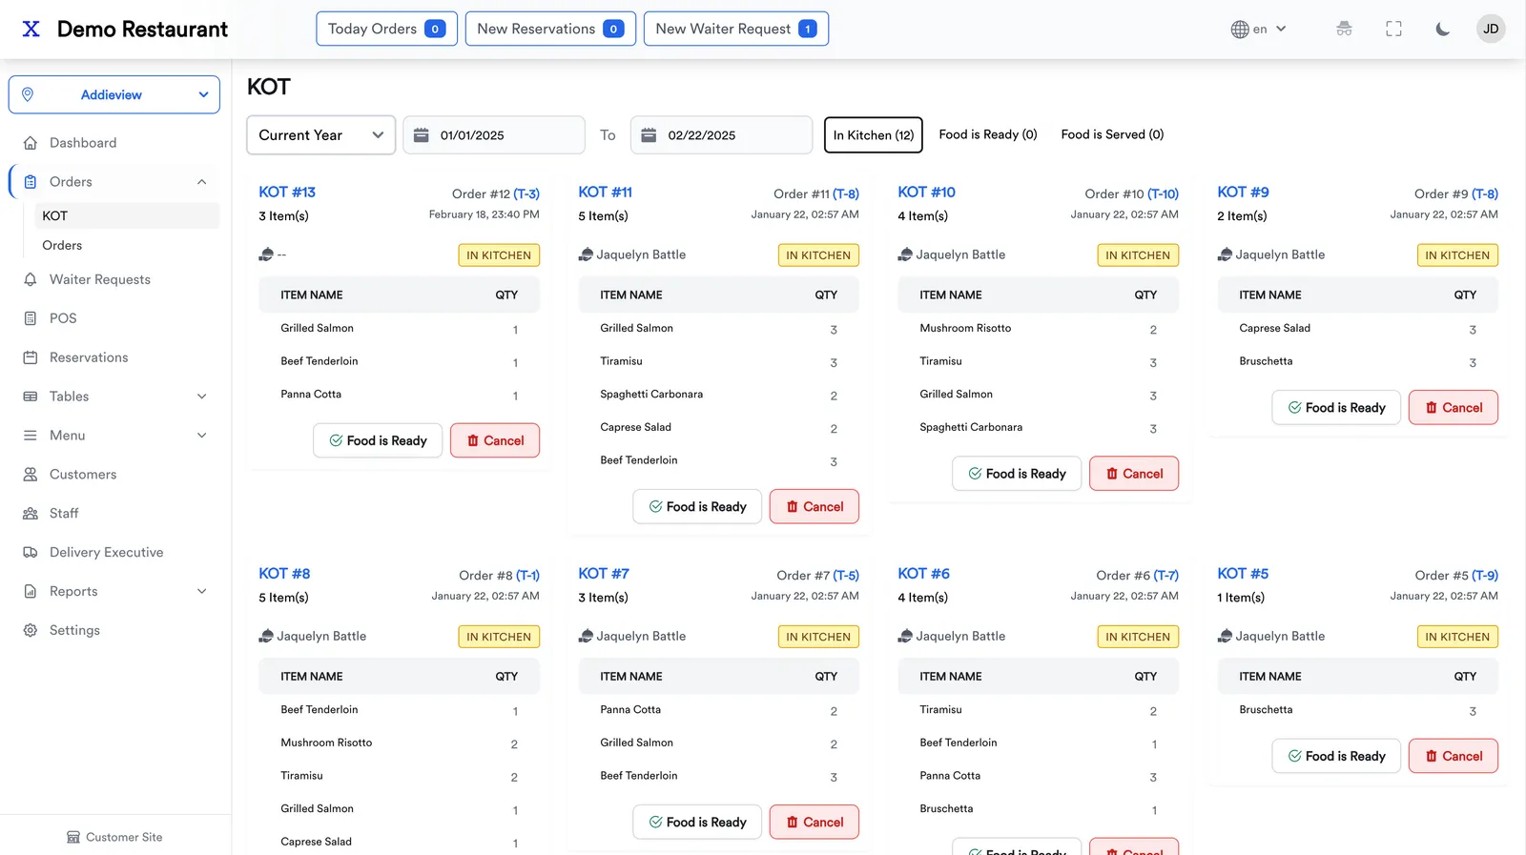Mark KOT #11 Food is Ready

(x=697, y=507)
